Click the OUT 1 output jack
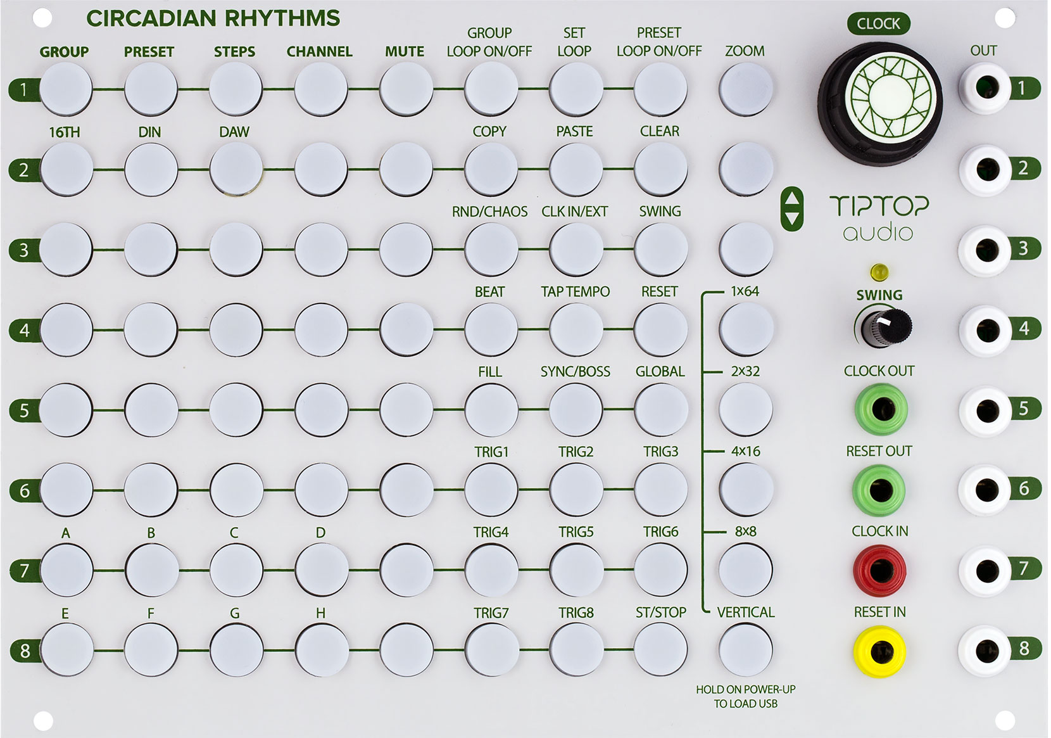Screen dimensions: 1051x738 985,88
